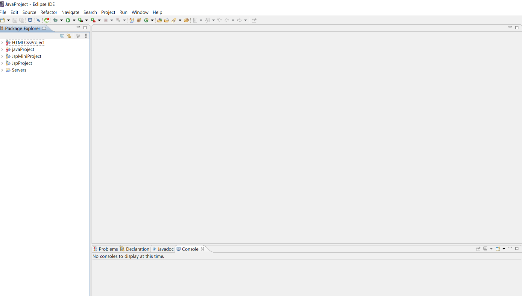The width and height of the screenshot is (522, 296).
Task: Open the New wizard dropdown arrow
Action: coord(8,20)
